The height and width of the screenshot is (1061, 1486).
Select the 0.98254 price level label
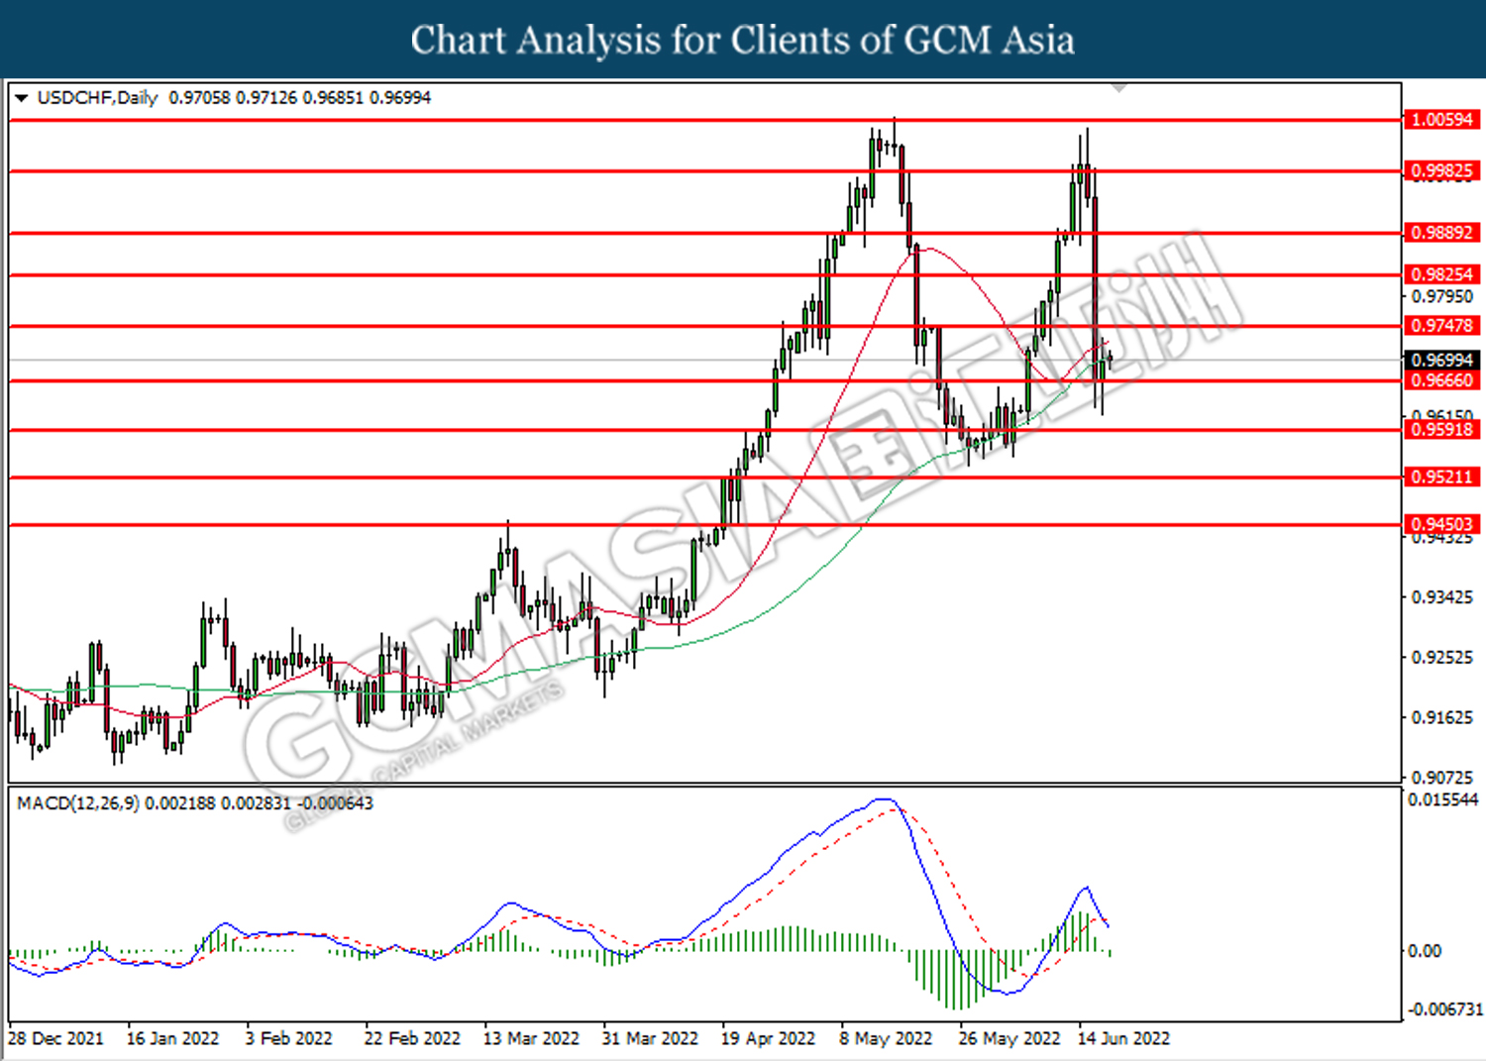[1441, 274]
